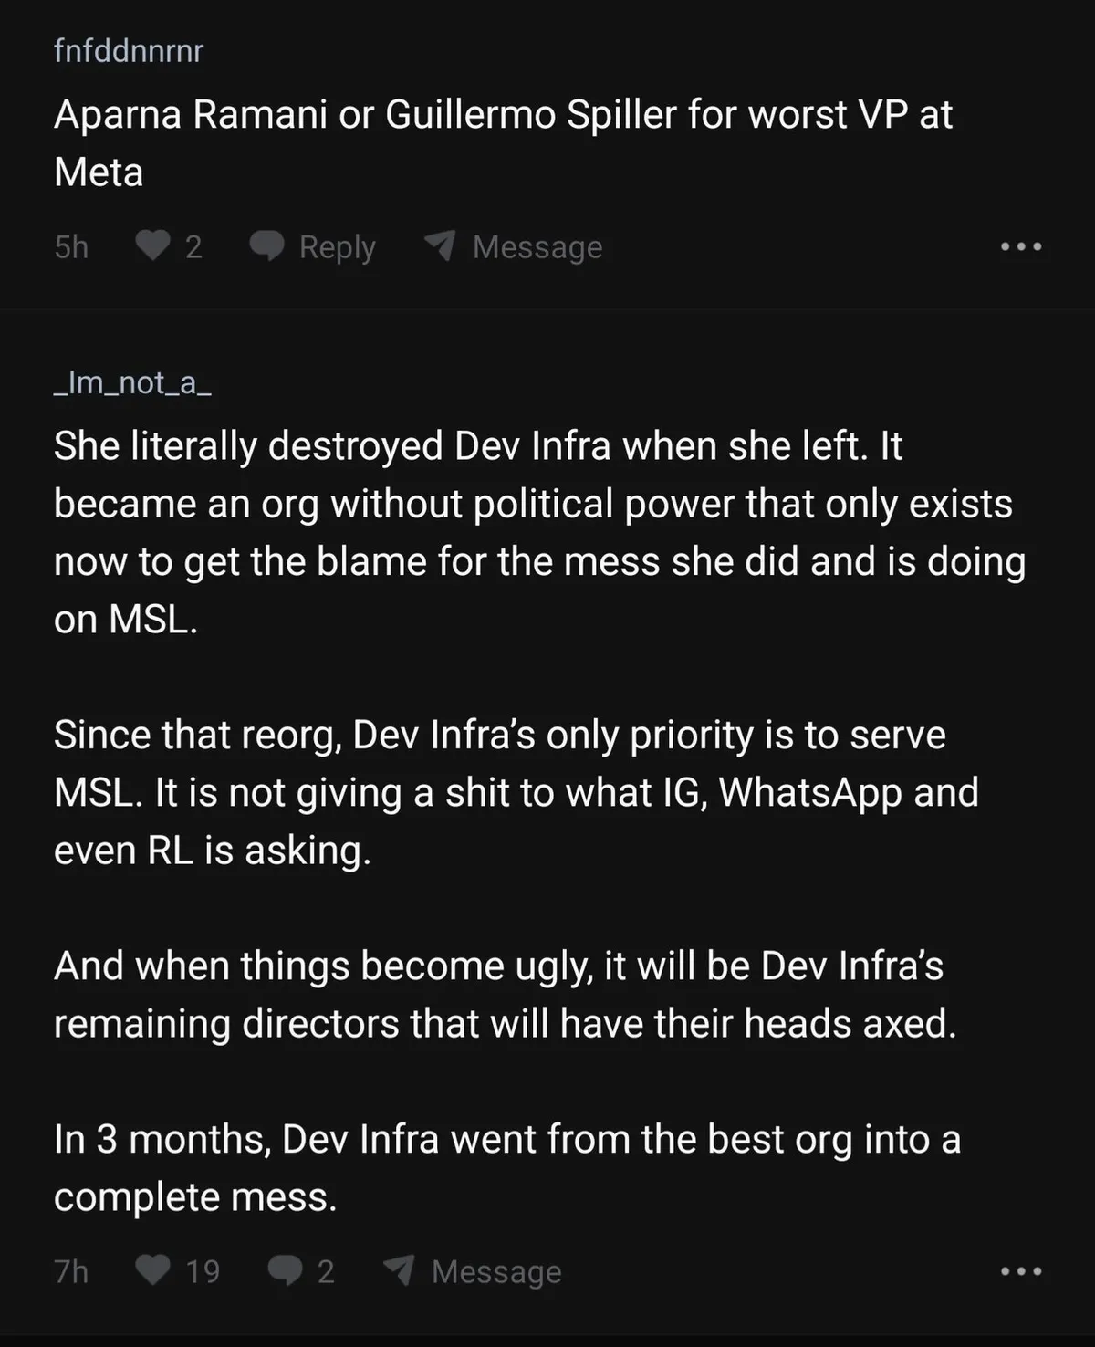Like fnfddnnrnr's comment with the heart icon
The width and height of the screenshot is (1095, 1347).
coord(152,246)
